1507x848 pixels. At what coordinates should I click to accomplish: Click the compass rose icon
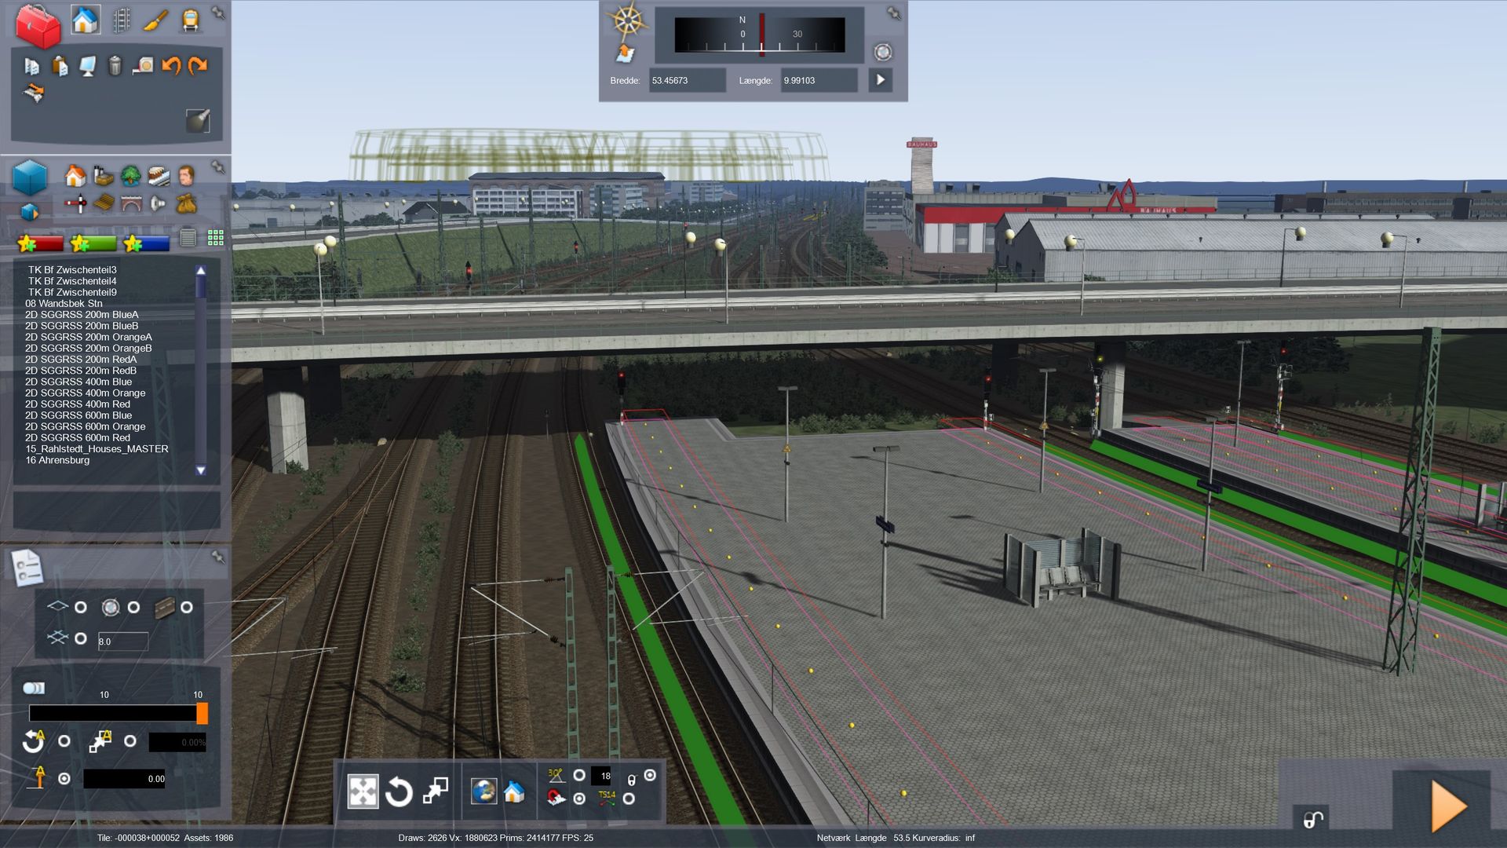627,20
